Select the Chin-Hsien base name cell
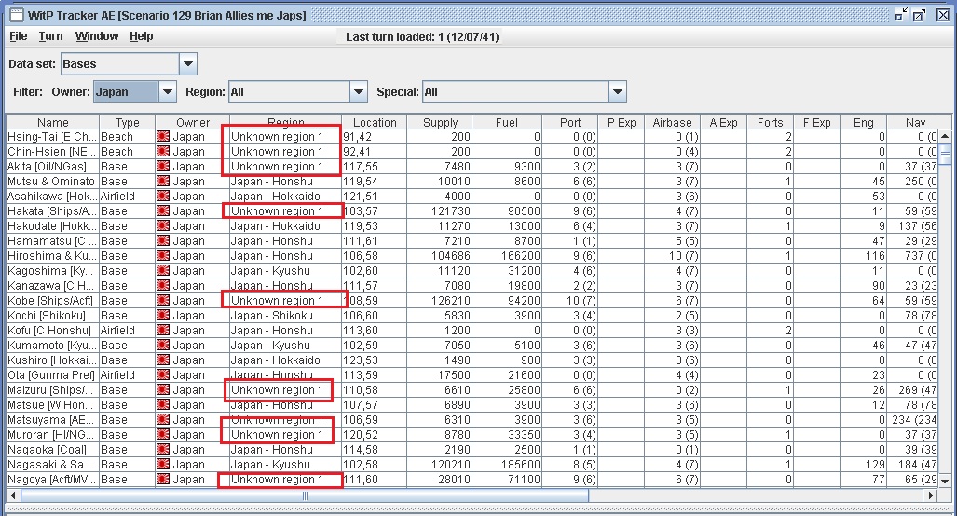Screen dimensions: 957x516 [52, 151]
